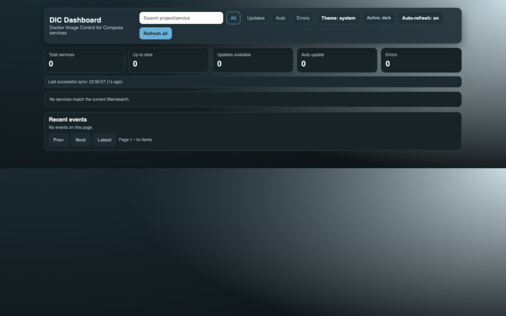The width and height of the screenshot is (506, 316).
Task: Select the All filter
Action: pyautogui.click(x=233, y=18)
